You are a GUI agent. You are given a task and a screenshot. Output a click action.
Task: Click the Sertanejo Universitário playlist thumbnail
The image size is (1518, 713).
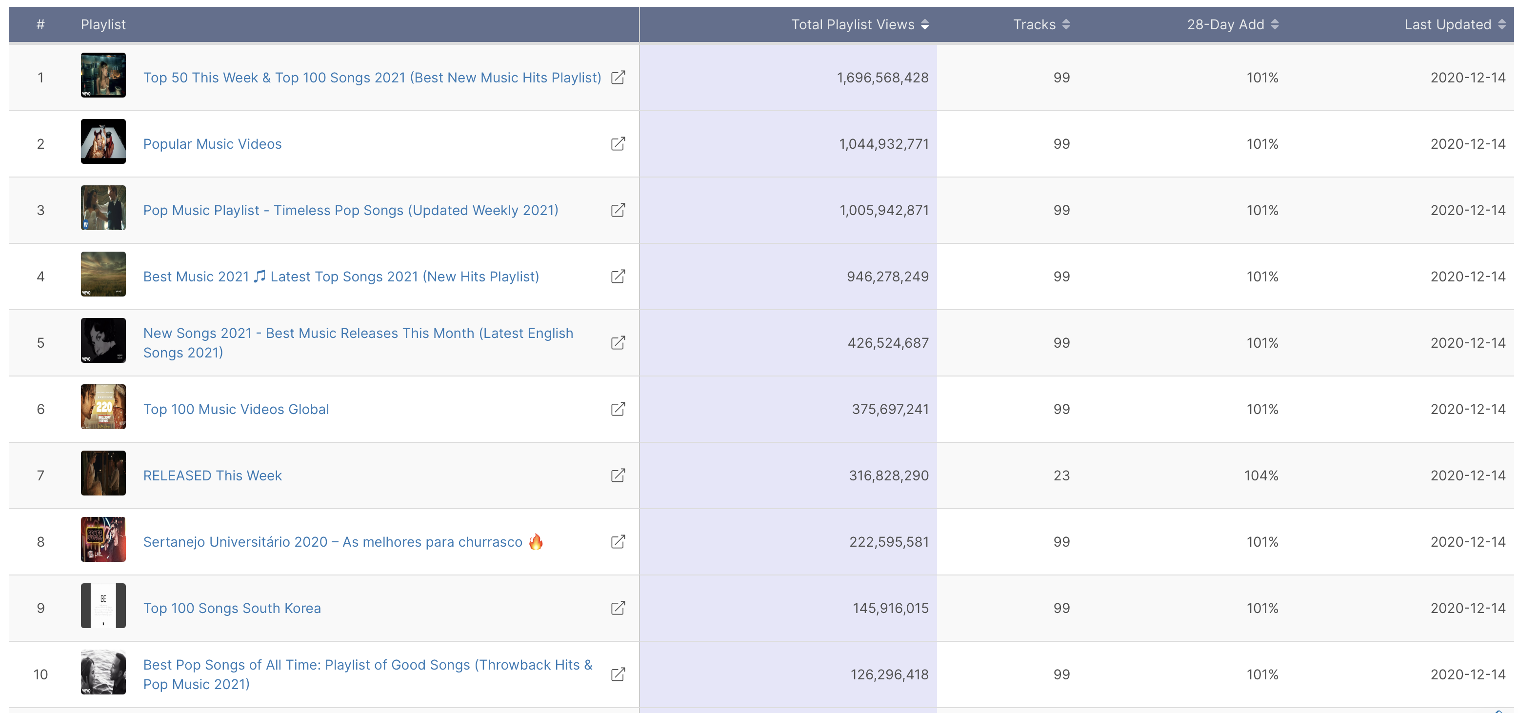[x=103, y=539]
